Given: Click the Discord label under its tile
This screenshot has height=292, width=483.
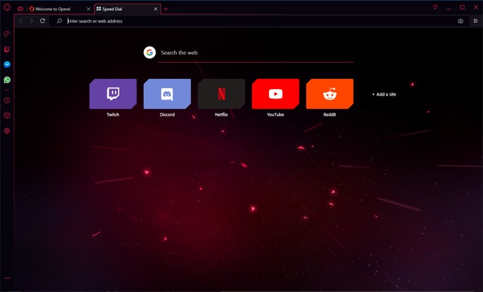Looking at the screenshot, I should pos(167,115).
